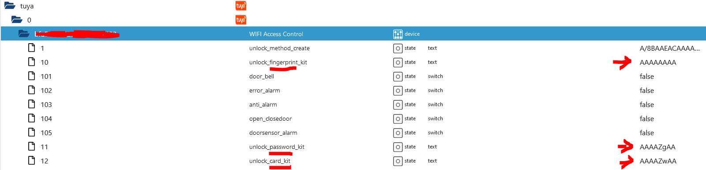Collapse the folder named 0
This screenshot has width=706, height=170.
17,19
